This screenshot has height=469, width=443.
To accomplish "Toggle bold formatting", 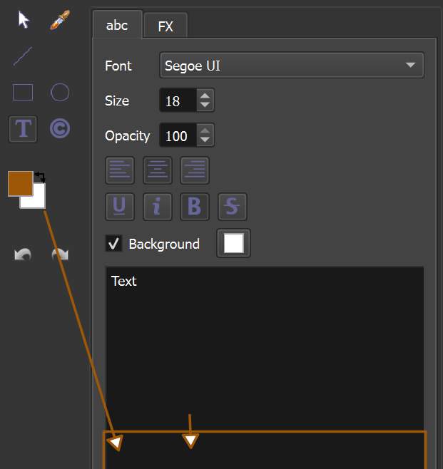I will 195,207.
